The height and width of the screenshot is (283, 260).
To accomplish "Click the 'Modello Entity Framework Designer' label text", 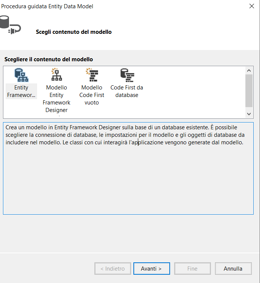I will click(57, 98).
